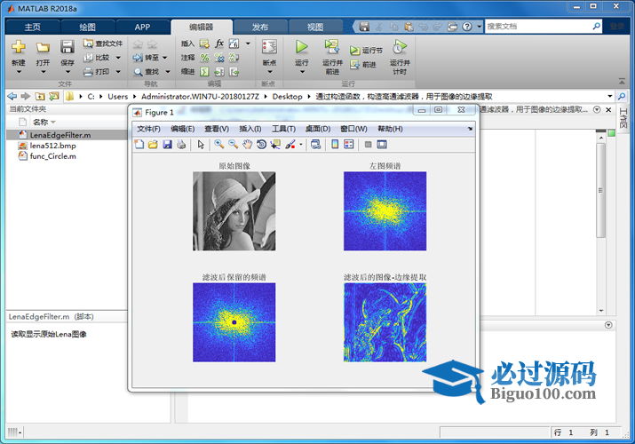Switch to the 视图 (View) tab
Screen dimensions: 635x444
point(315,28)
